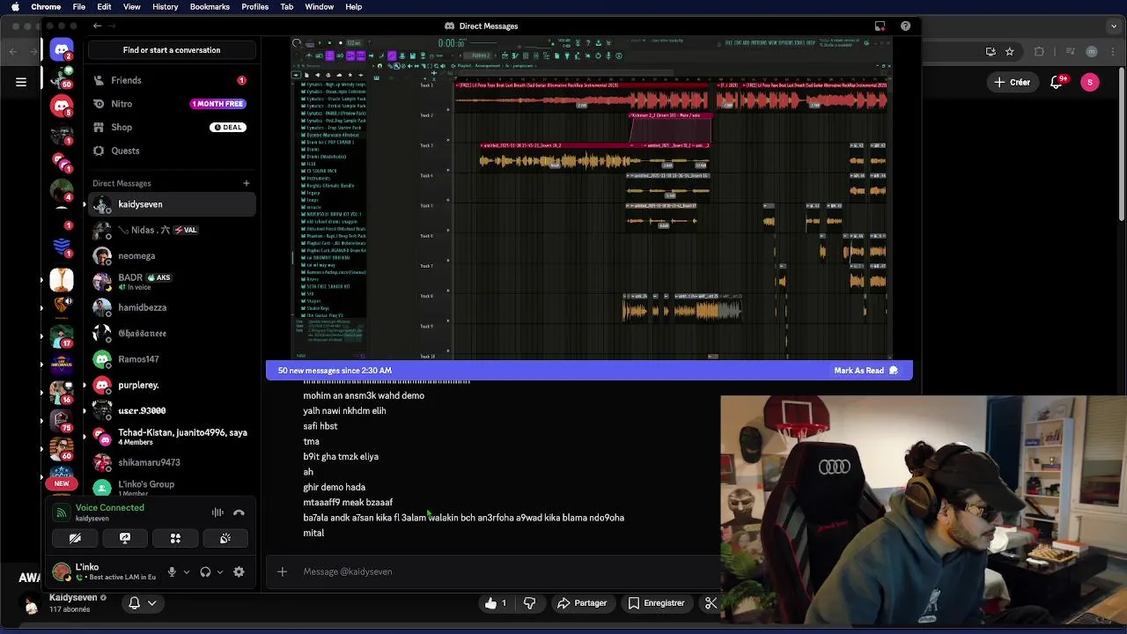Open DM with shikamaru9473
Viewport: 1127px width, 634px height.
pos(172,462)
